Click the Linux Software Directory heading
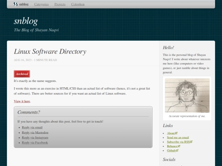222x166 pixels. pos(50,51)
